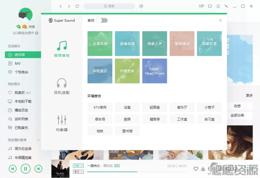Select 音乐厅 environment effect
Image resolution: width=260 pixels, height=178 pixels.
(x=182, y=107)
